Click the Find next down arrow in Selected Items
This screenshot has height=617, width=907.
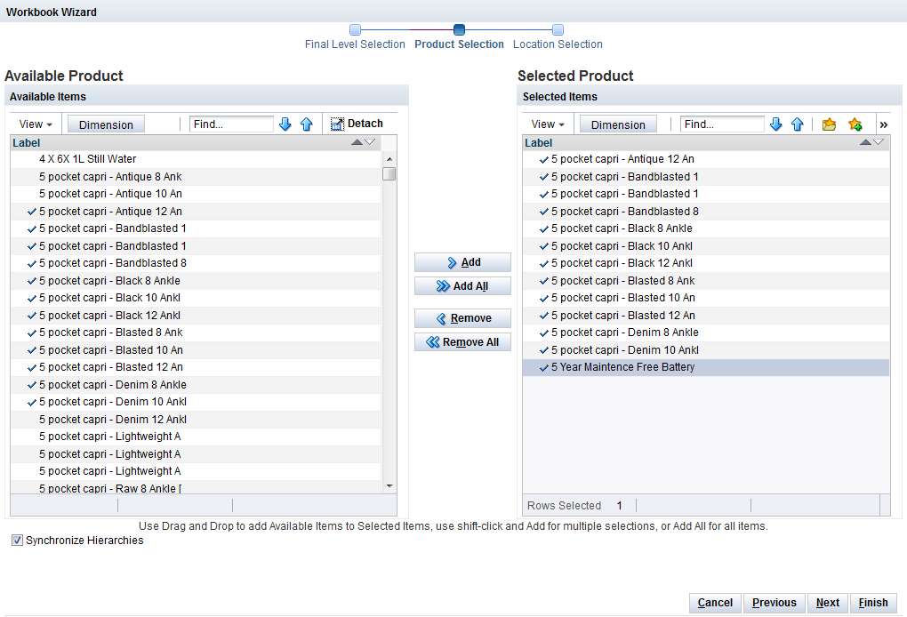775,124
